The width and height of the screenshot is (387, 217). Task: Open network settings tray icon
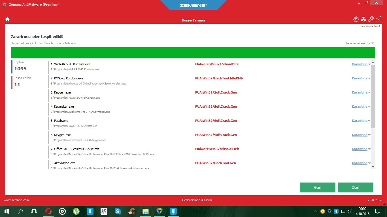tap(343, 211)
